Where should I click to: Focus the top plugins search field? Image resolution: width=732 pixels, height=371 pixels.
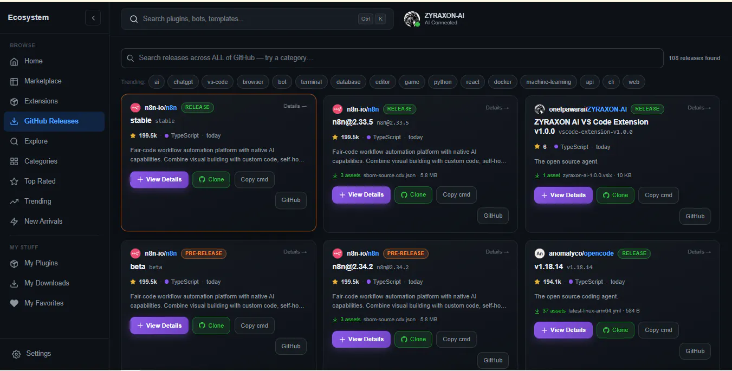(x=257, y=19)
